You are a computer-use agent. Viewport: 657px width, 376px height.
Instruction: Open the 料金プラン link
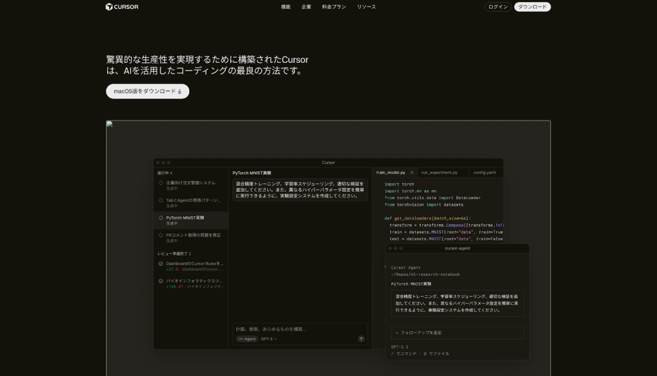point(334,7)
